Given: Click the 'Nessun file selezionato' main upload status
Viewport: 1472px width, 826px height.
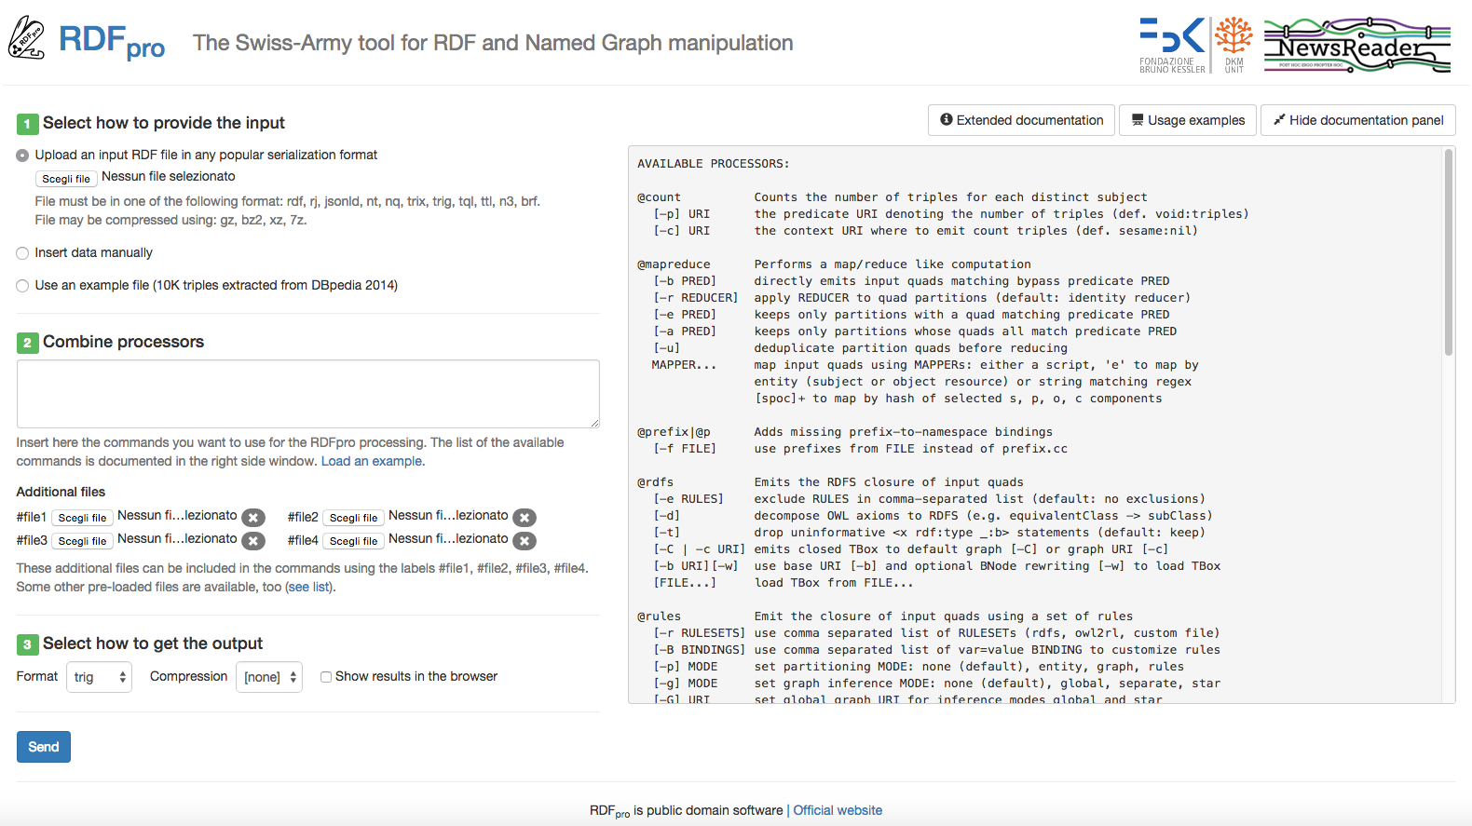Looking at the screenshot, I should point(169,176).
